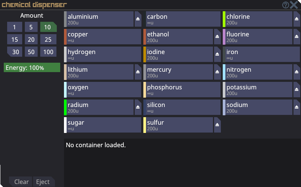This screenshot has width=301, height=187.
Task: Eject the sulfur cartridge
Action: pyautogui.click(x=217, y=125)
